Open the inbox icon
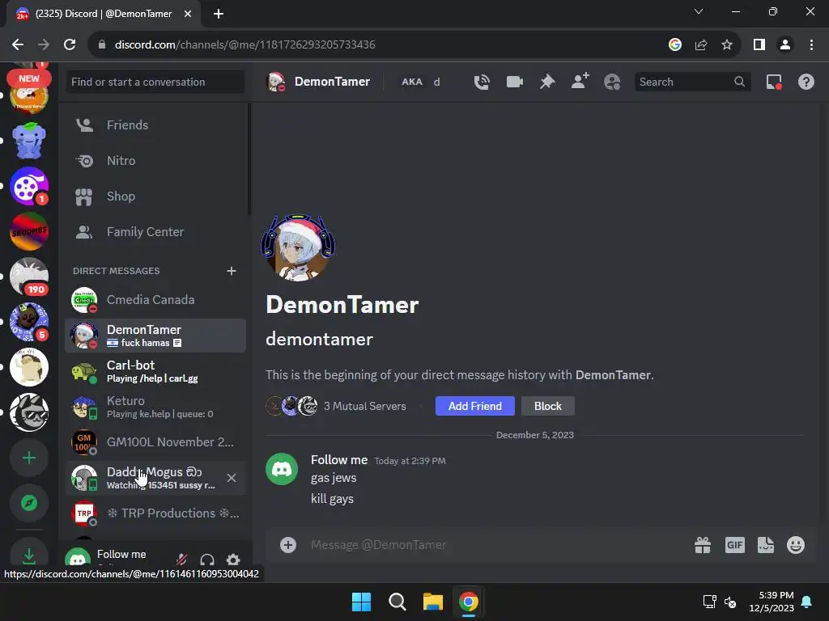Image resolution: width=829 pixels, height=621 pixels. pyautogui.click(x=774, y=82)
